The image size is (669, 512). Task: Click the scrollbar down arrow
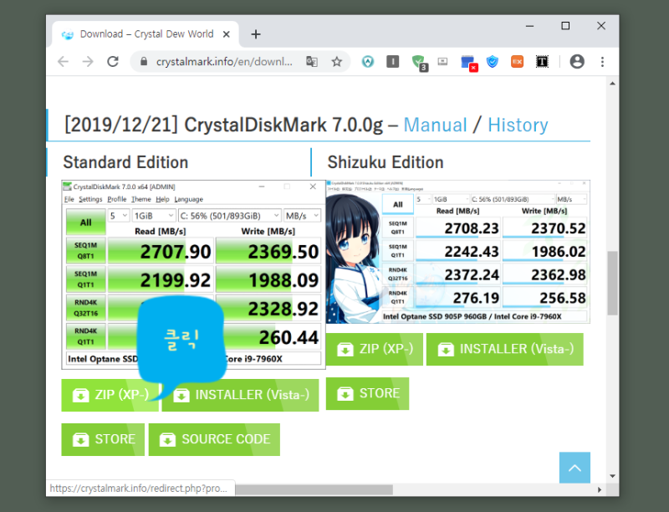[613, 476]
